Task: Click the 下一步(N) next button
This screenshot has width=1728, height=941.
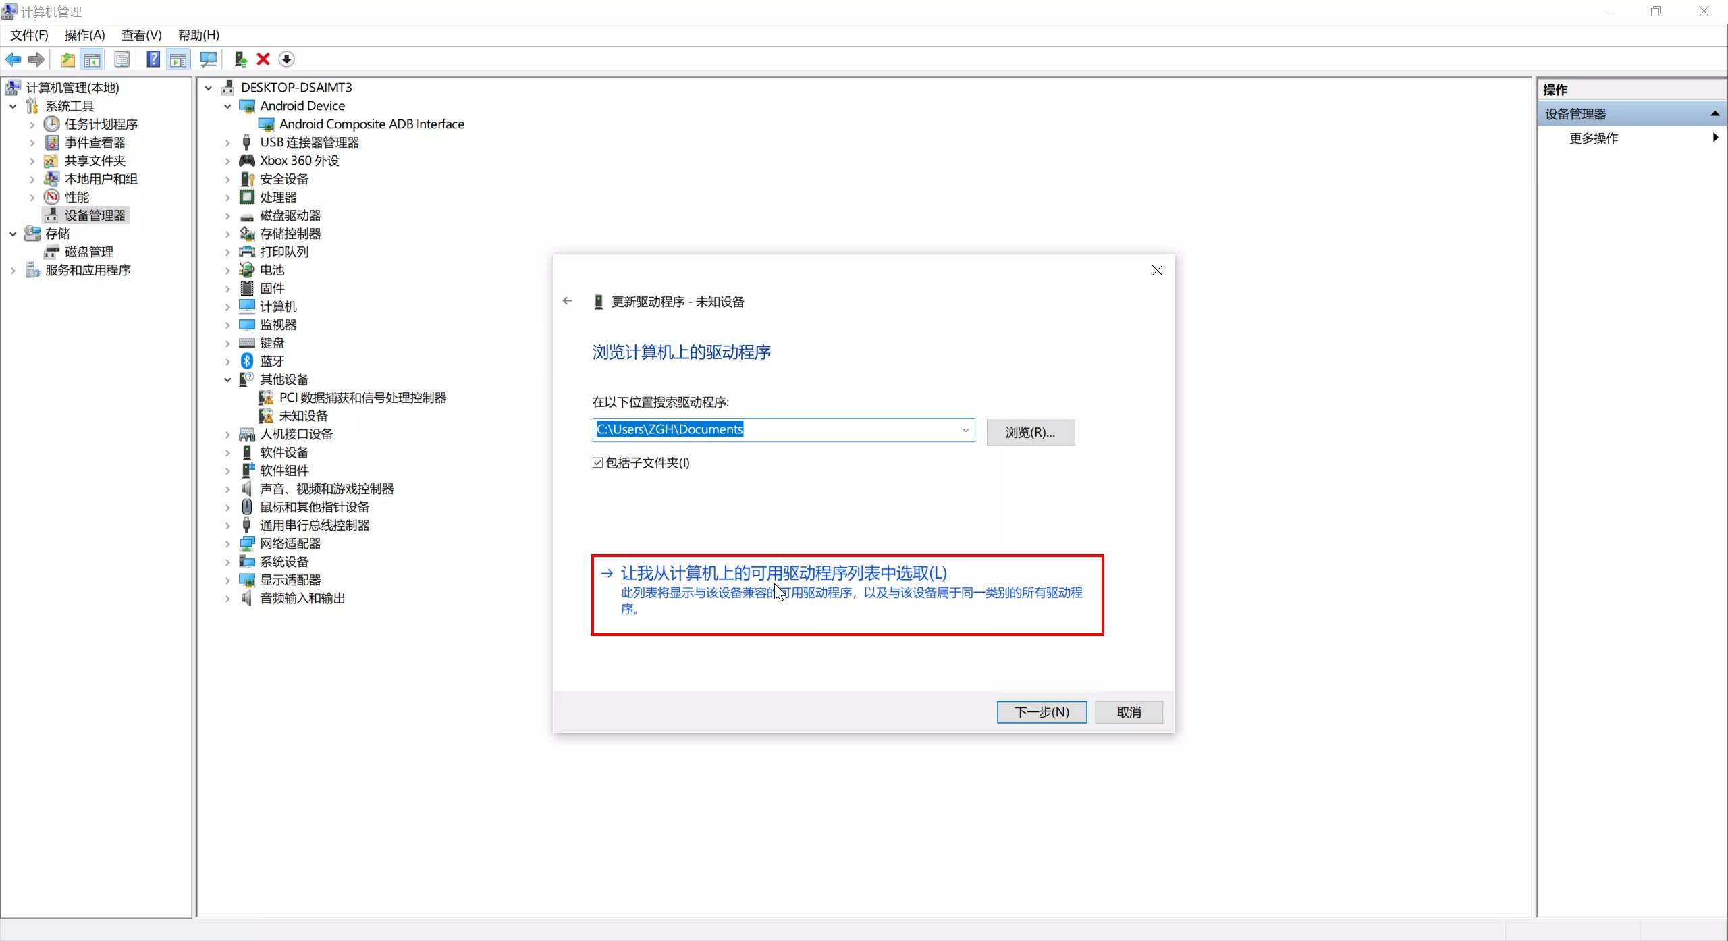Action: [1042, 712]
